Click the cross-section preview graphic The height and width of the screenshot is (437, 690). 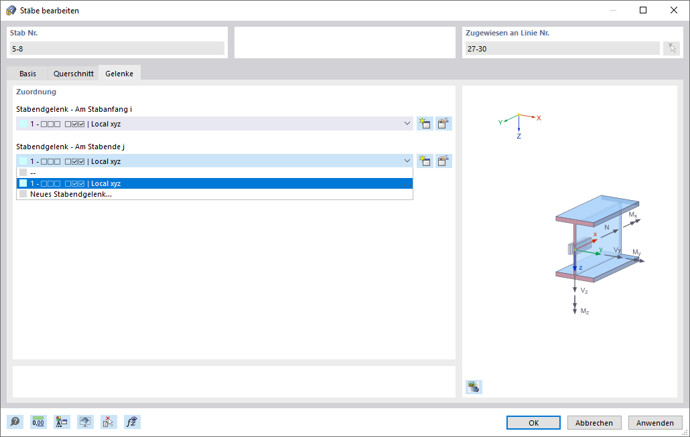600,255
